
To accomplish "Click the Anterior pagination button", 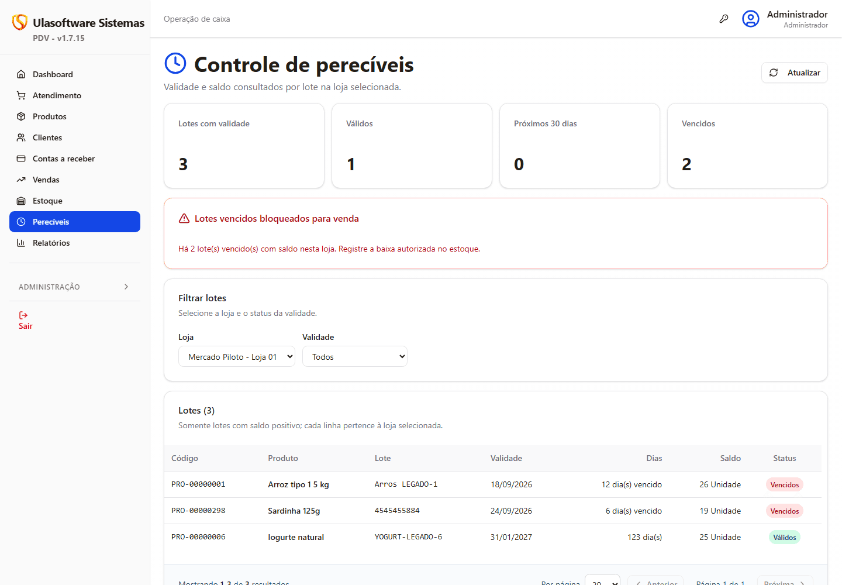I will (655, 580).
